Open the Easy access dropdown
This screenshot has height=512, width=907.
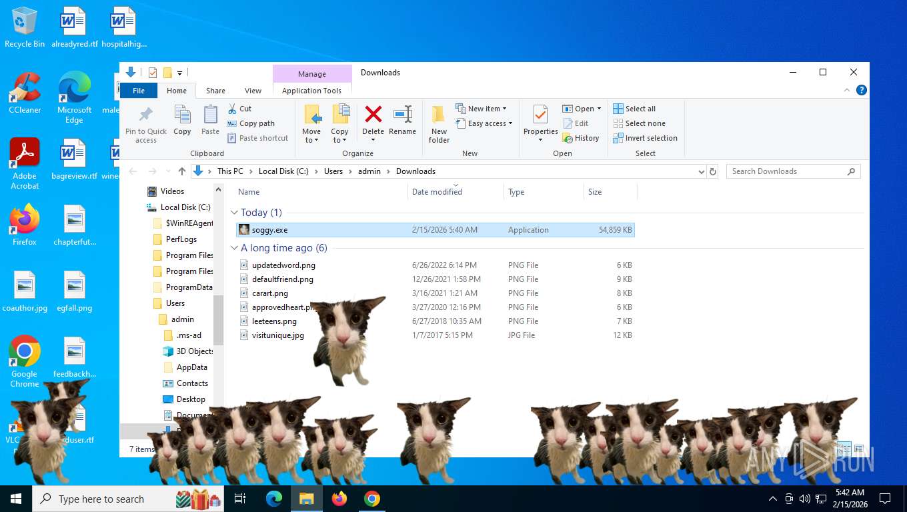(485, 123)
